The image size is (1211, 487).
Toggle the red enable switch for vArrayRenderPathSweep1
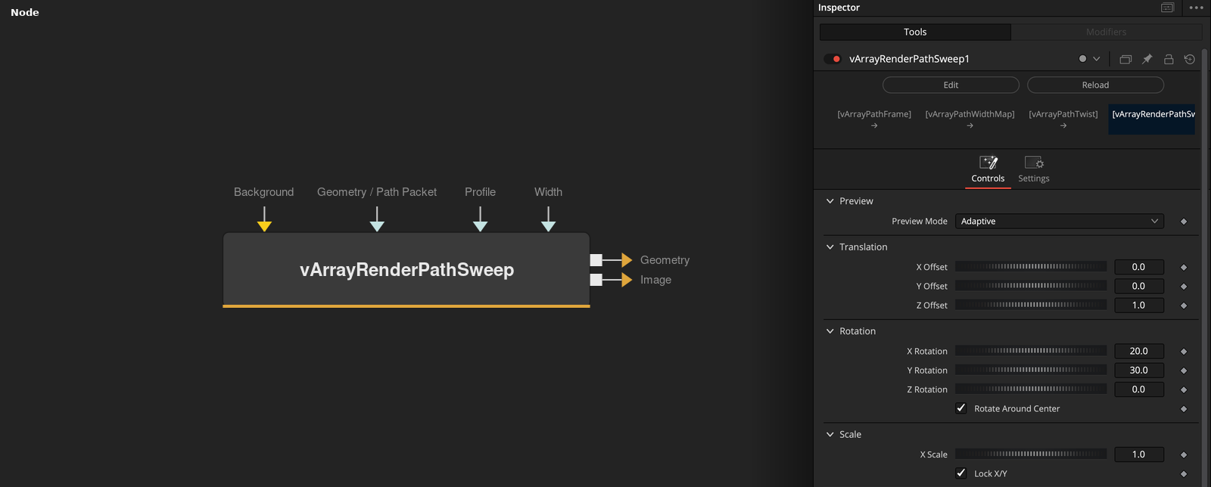pos(833,59)
